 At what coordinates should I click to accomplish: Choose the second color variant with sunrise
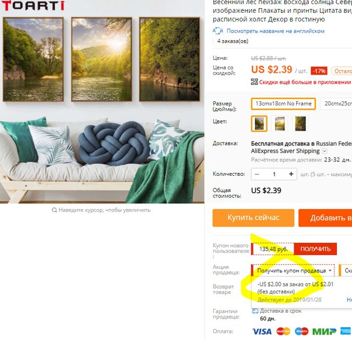point(280,123)
